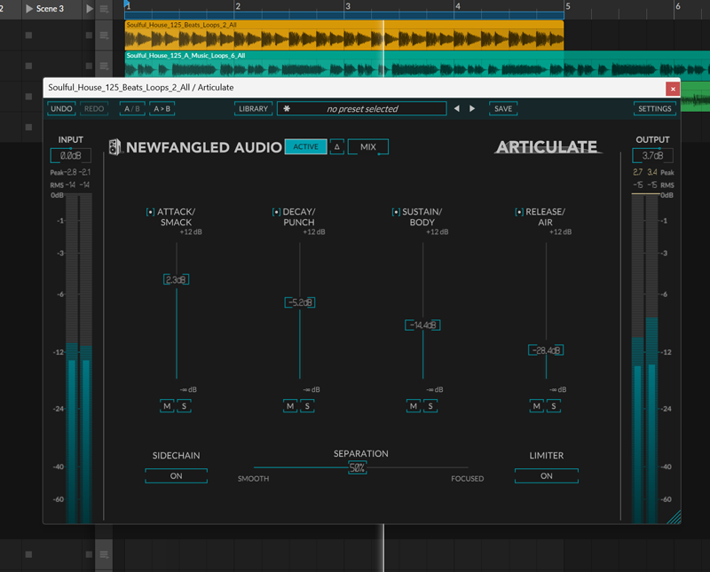
Task: Mute the SUSTAIN/BODY band
Action: pyautogui.click(x=414, y=406)
